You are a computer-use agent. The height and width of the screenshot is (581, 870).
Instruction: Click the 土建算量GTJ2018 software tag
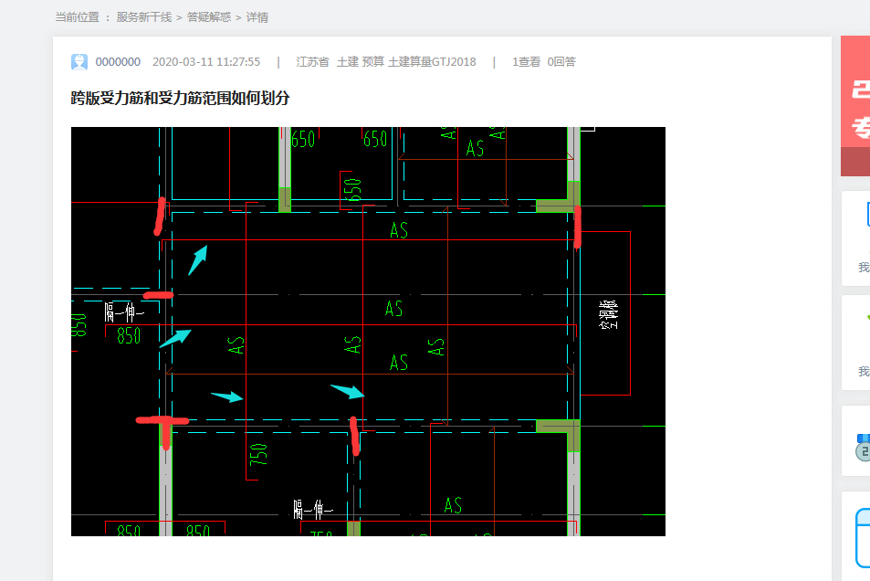click(432, 61)
